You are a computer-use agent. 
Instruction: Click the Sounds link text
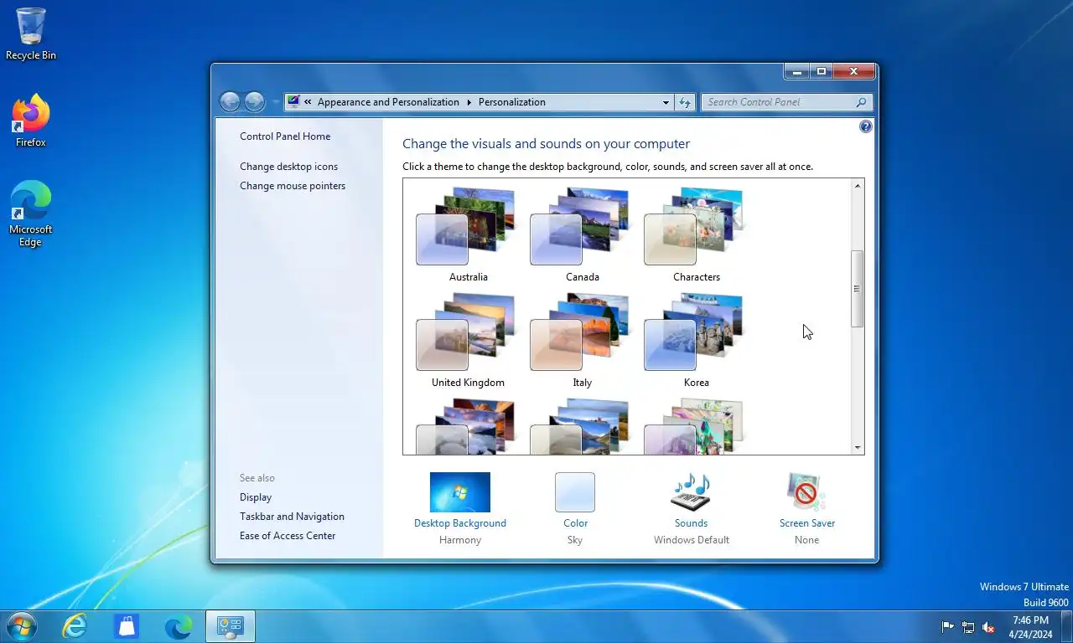coord(691,523)
